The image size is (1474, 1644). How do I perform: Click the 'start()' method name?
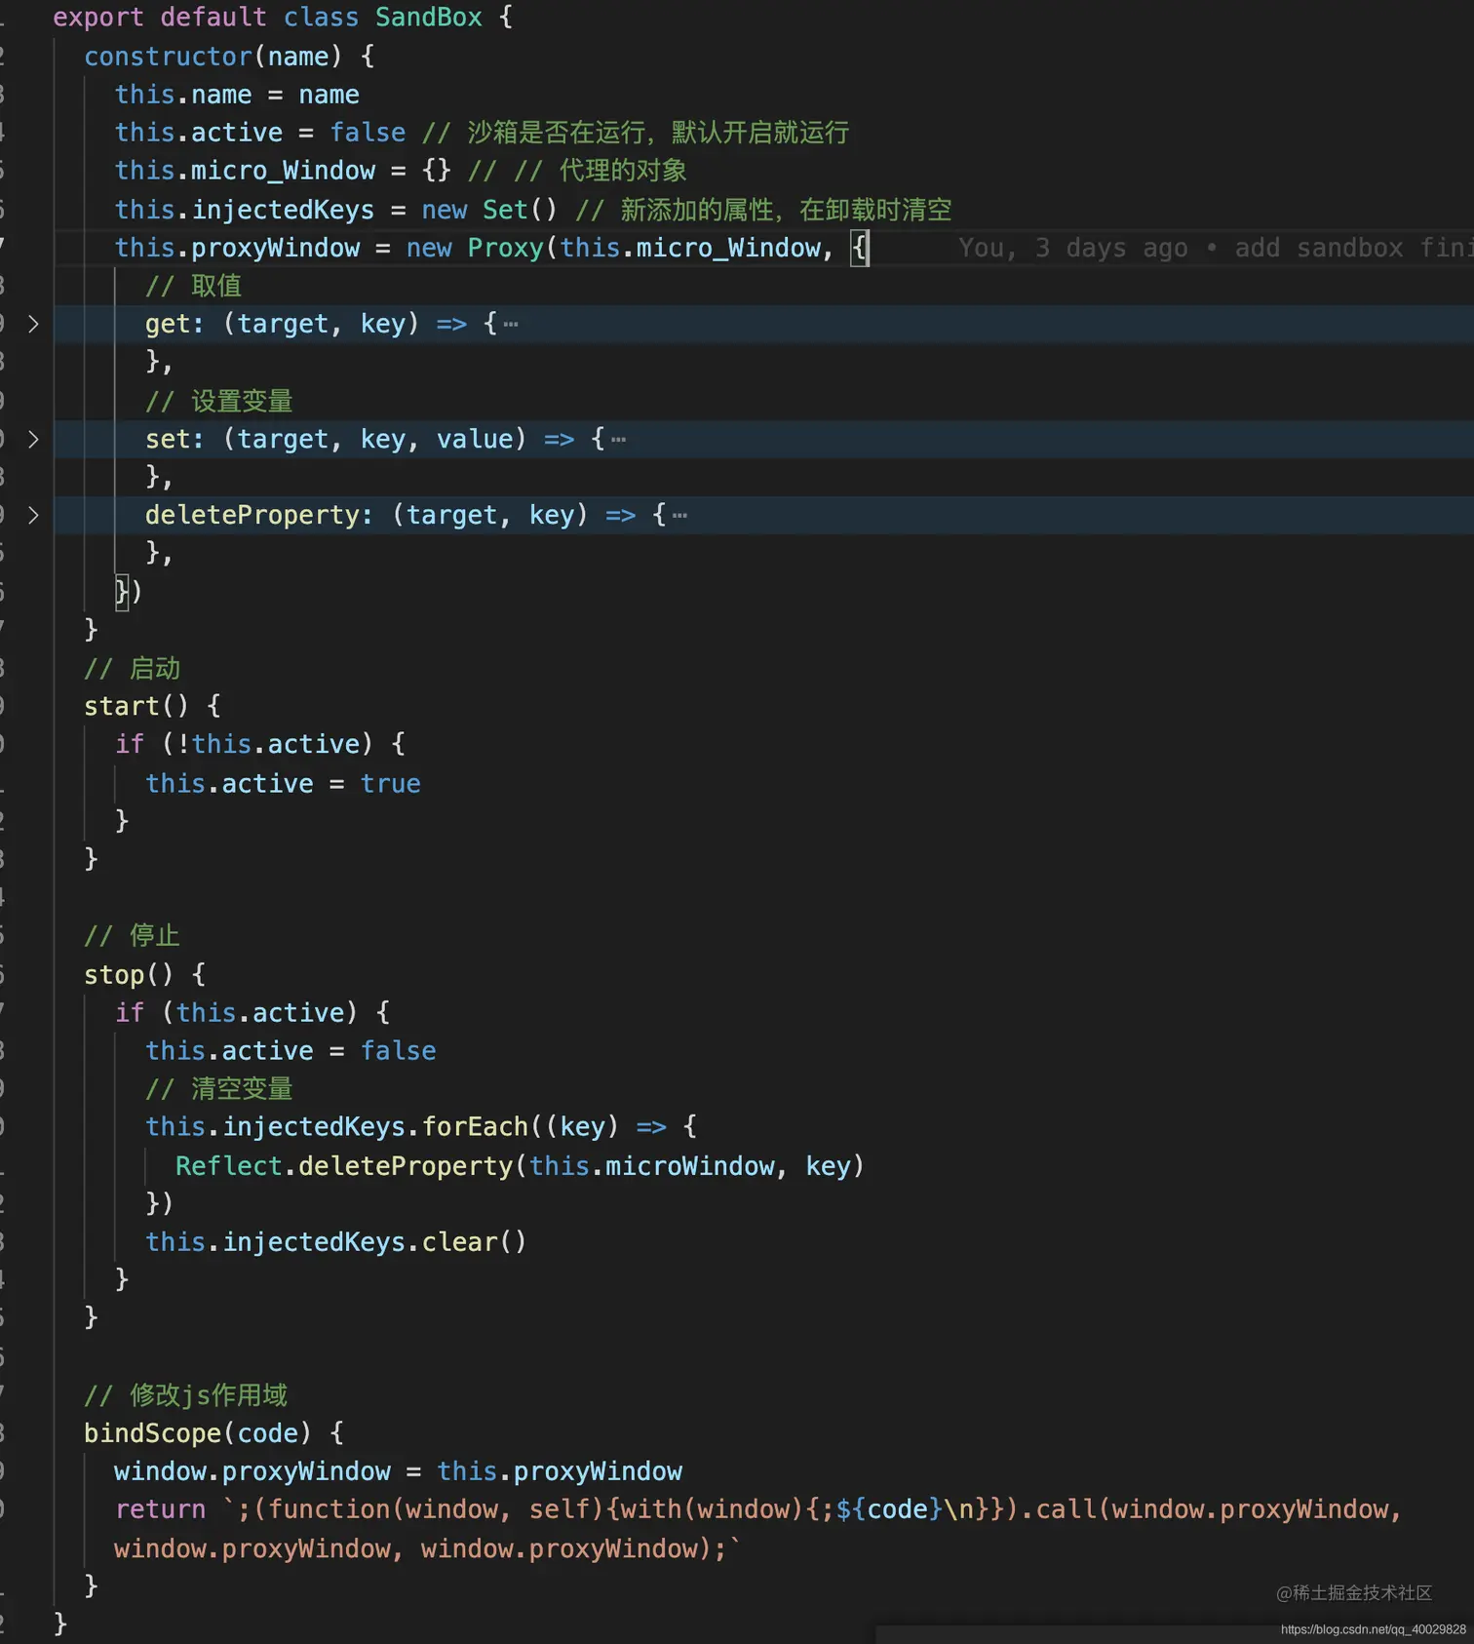click(136, 706)
